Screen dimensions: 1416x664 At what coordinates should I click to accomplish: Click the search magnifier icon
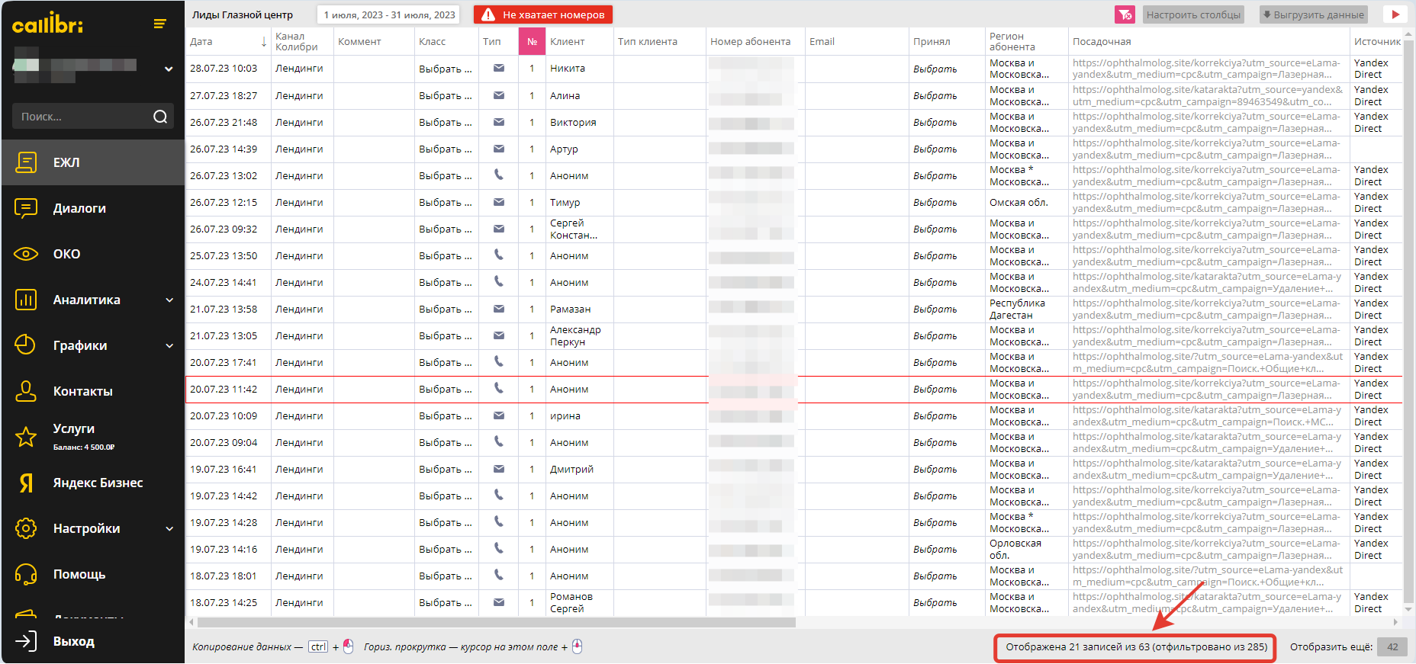tap(160, 117)
